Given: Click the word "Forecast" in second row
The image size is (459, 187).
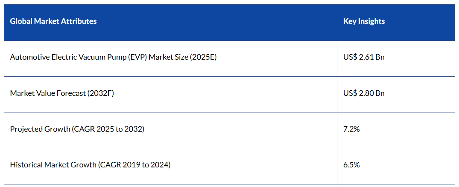Looking at the screenshot, I should click(70, 93).
